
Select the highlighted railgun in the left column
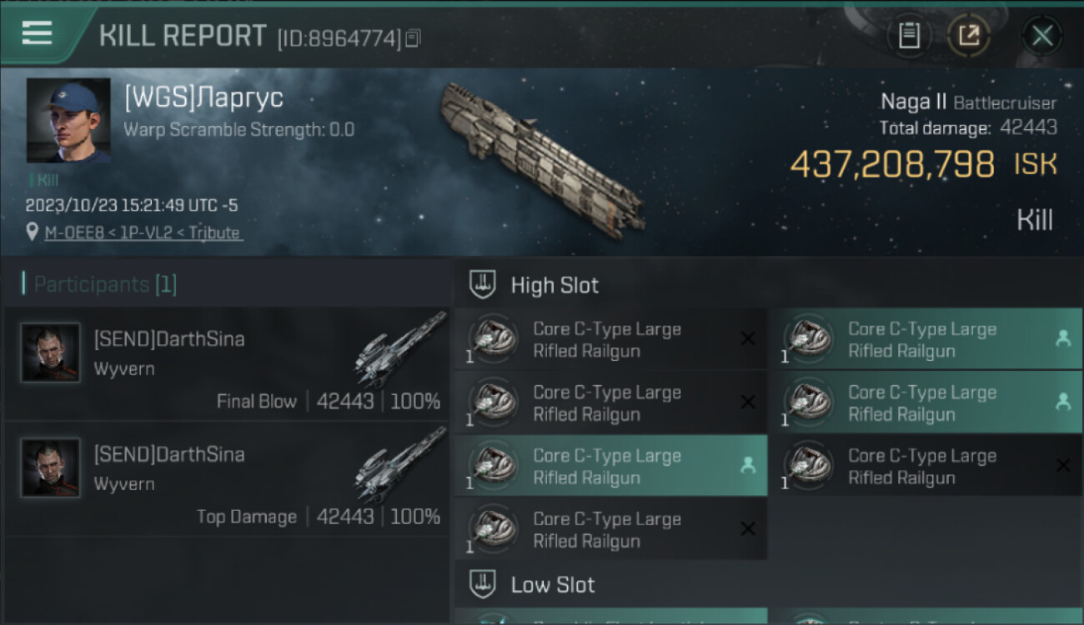click(610, 467)
